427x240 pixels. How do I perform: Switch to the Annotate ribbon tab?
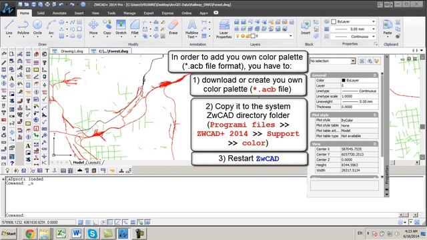[x=59, y=13]
